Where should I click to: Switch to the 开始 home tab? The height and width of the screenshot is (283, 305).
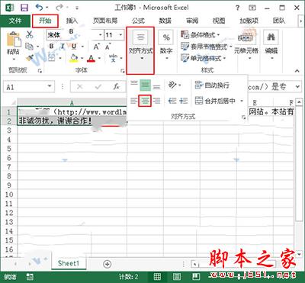click(45, 21)
